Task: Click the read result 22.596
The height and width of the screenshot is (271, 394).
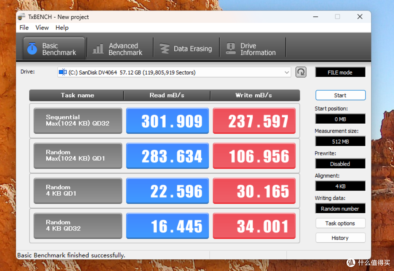Action: (x=167, y=191)
